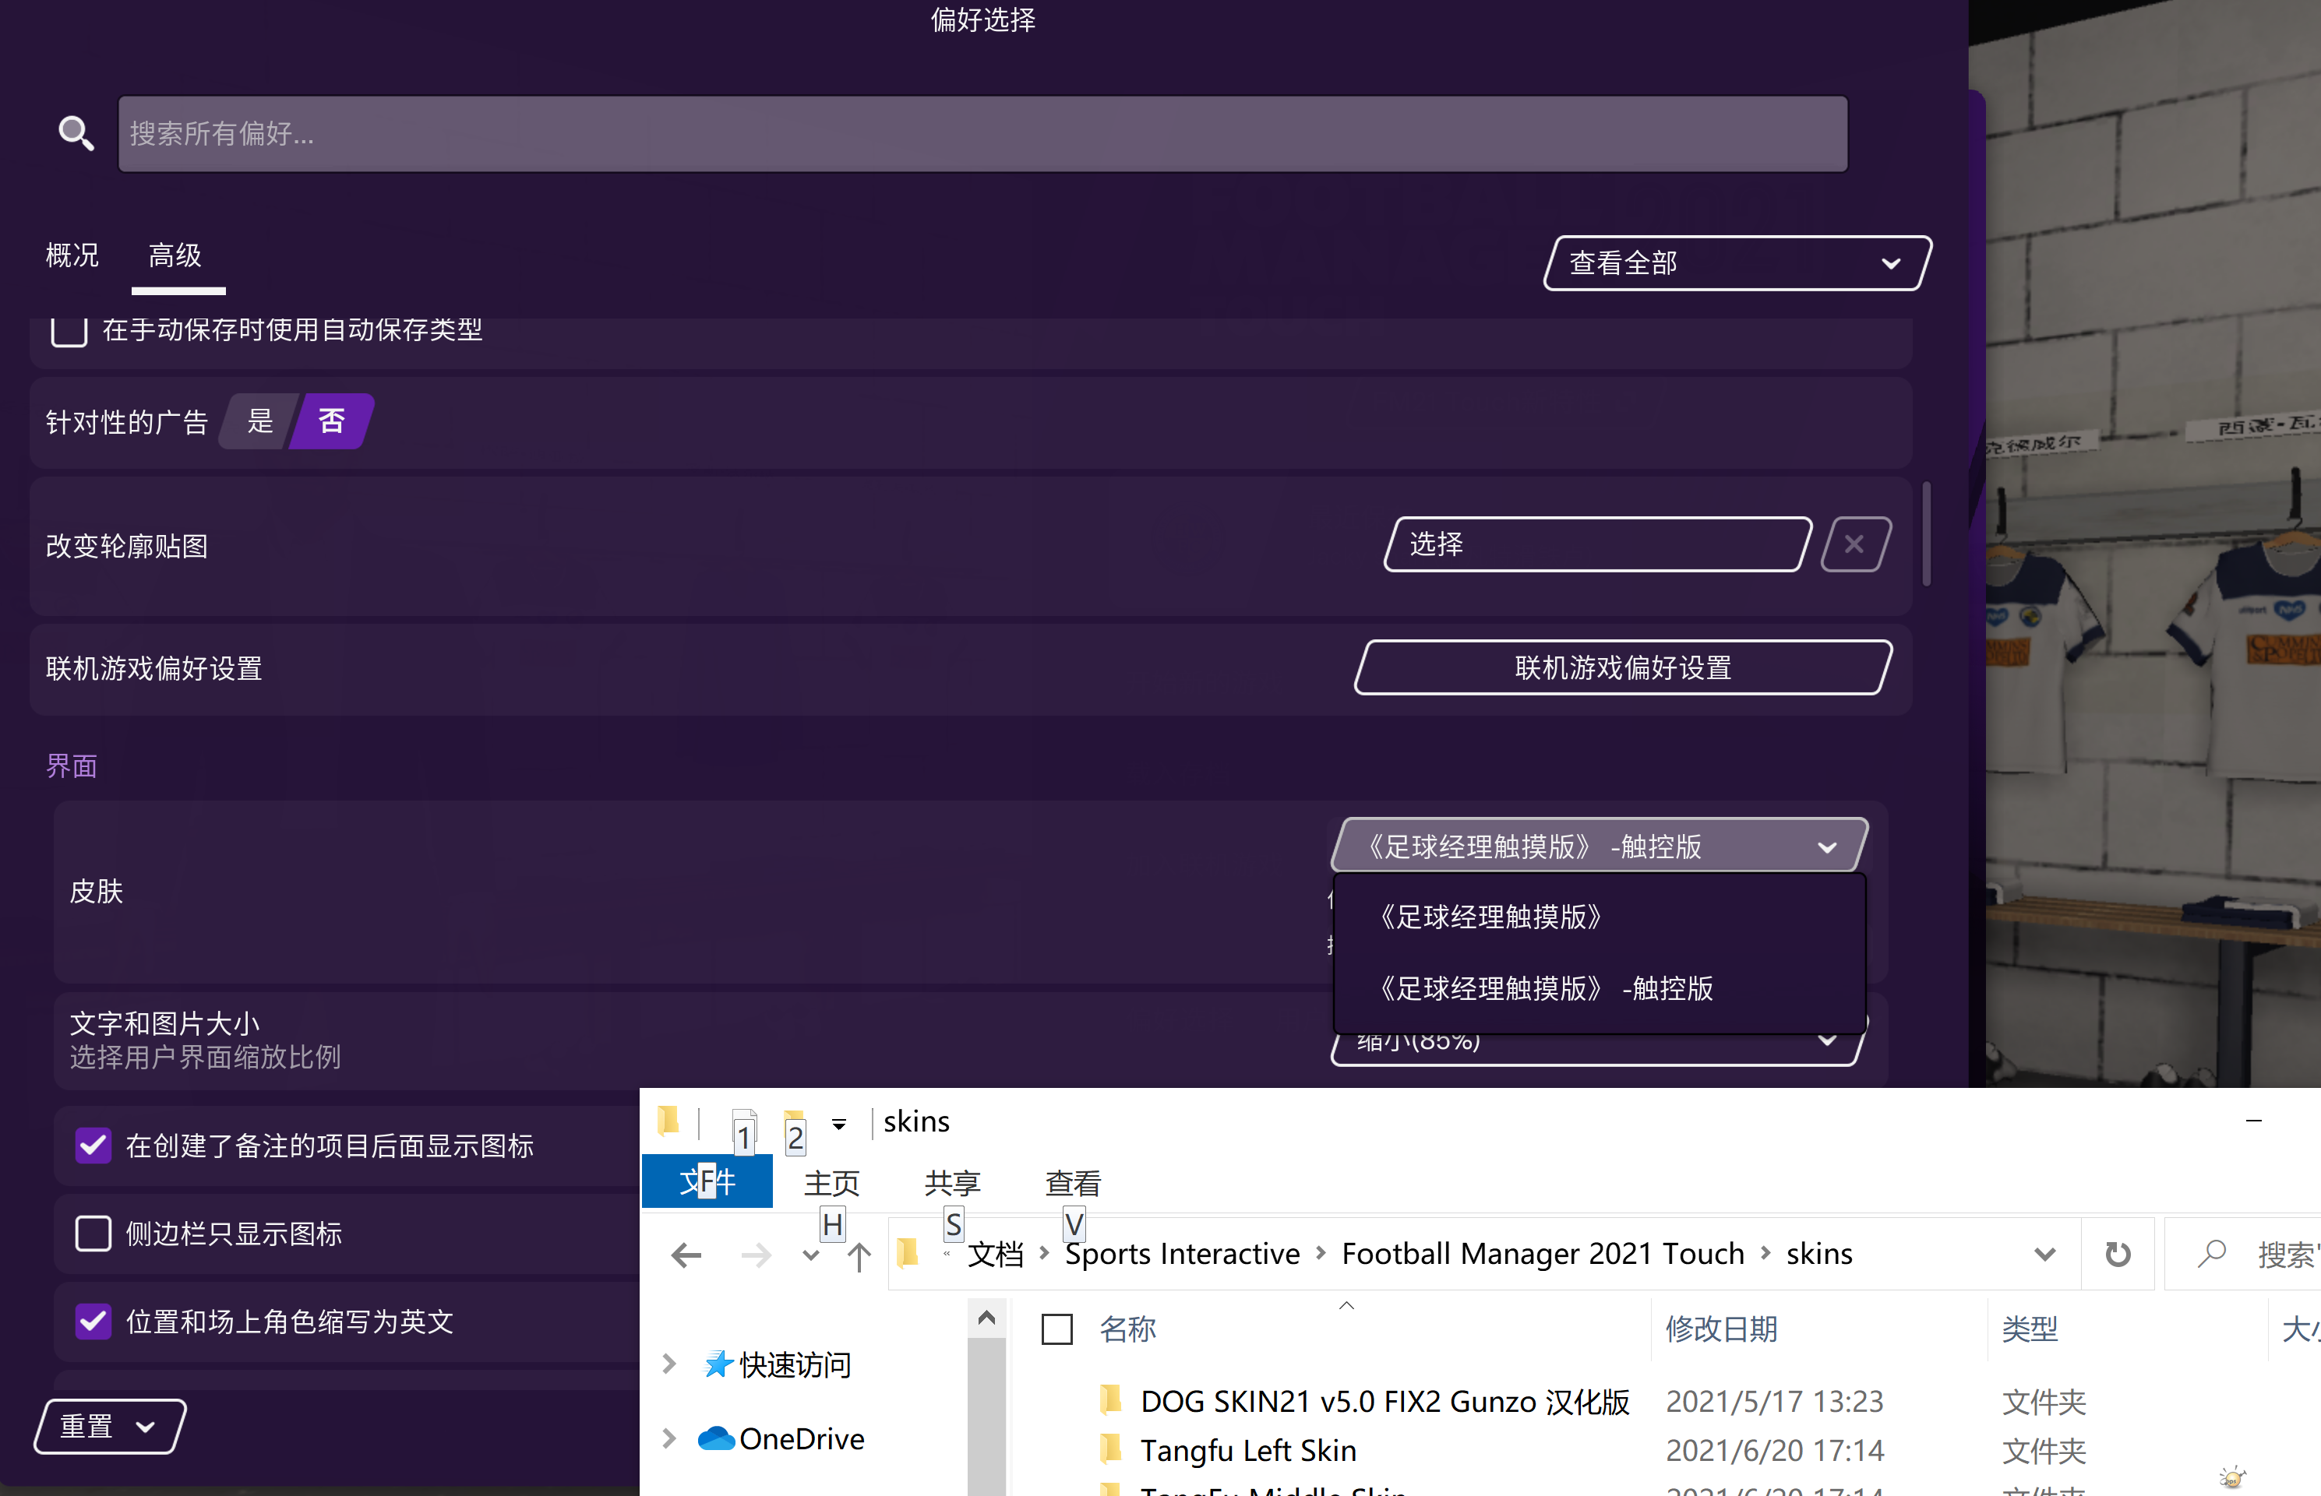
Task: Select 《足球经理触摸版》 skin option
Action: 1599,916
